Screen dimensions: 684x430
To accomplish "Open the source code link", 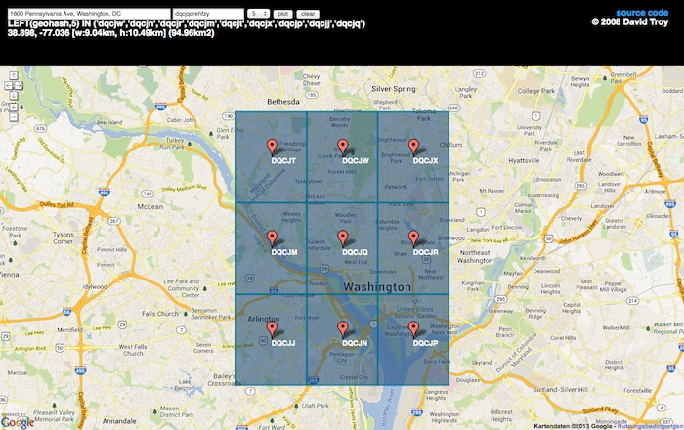I will click(642, 13).
